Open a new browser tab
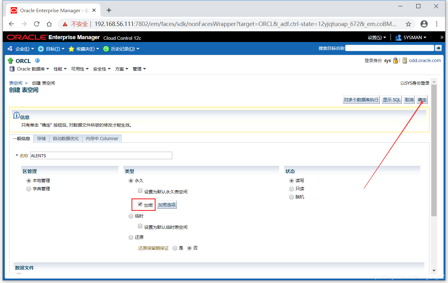Screen dimensions: 448x283 (109, 10)
